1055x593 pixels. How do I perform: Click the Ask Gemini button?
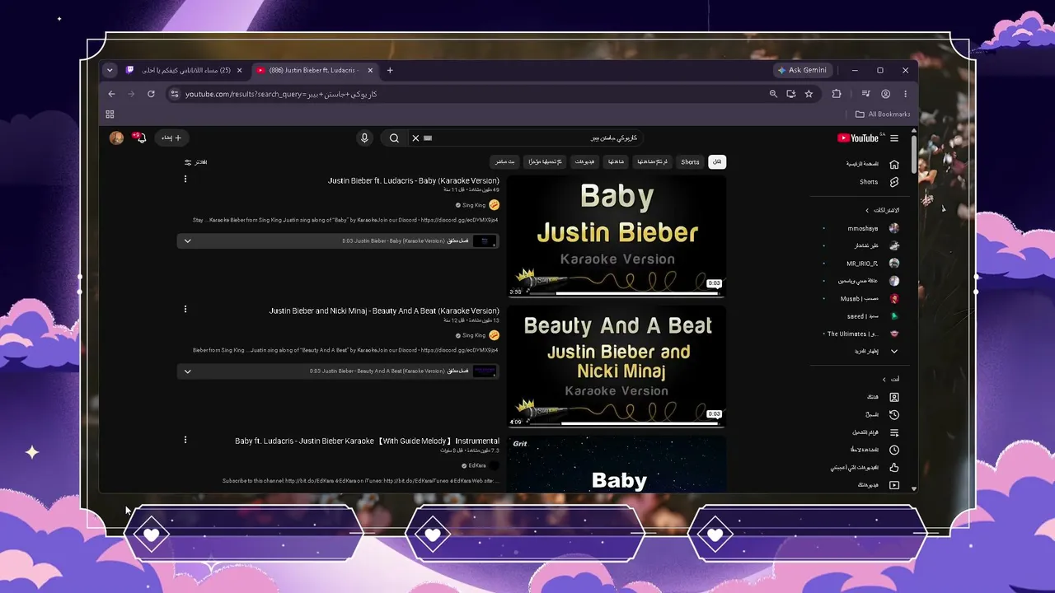(x=803, y=70)
